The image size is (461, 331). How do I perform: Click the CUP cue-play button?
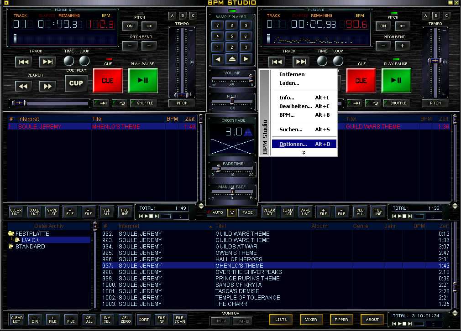76,83
